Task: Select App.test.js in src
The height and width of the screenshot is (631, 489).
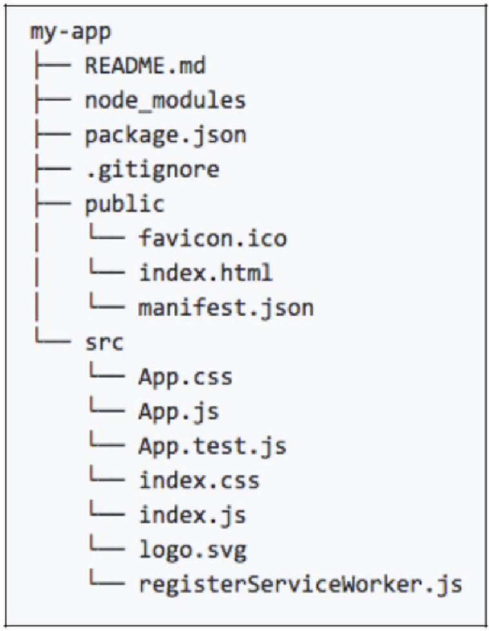Action: click(212, 447)
